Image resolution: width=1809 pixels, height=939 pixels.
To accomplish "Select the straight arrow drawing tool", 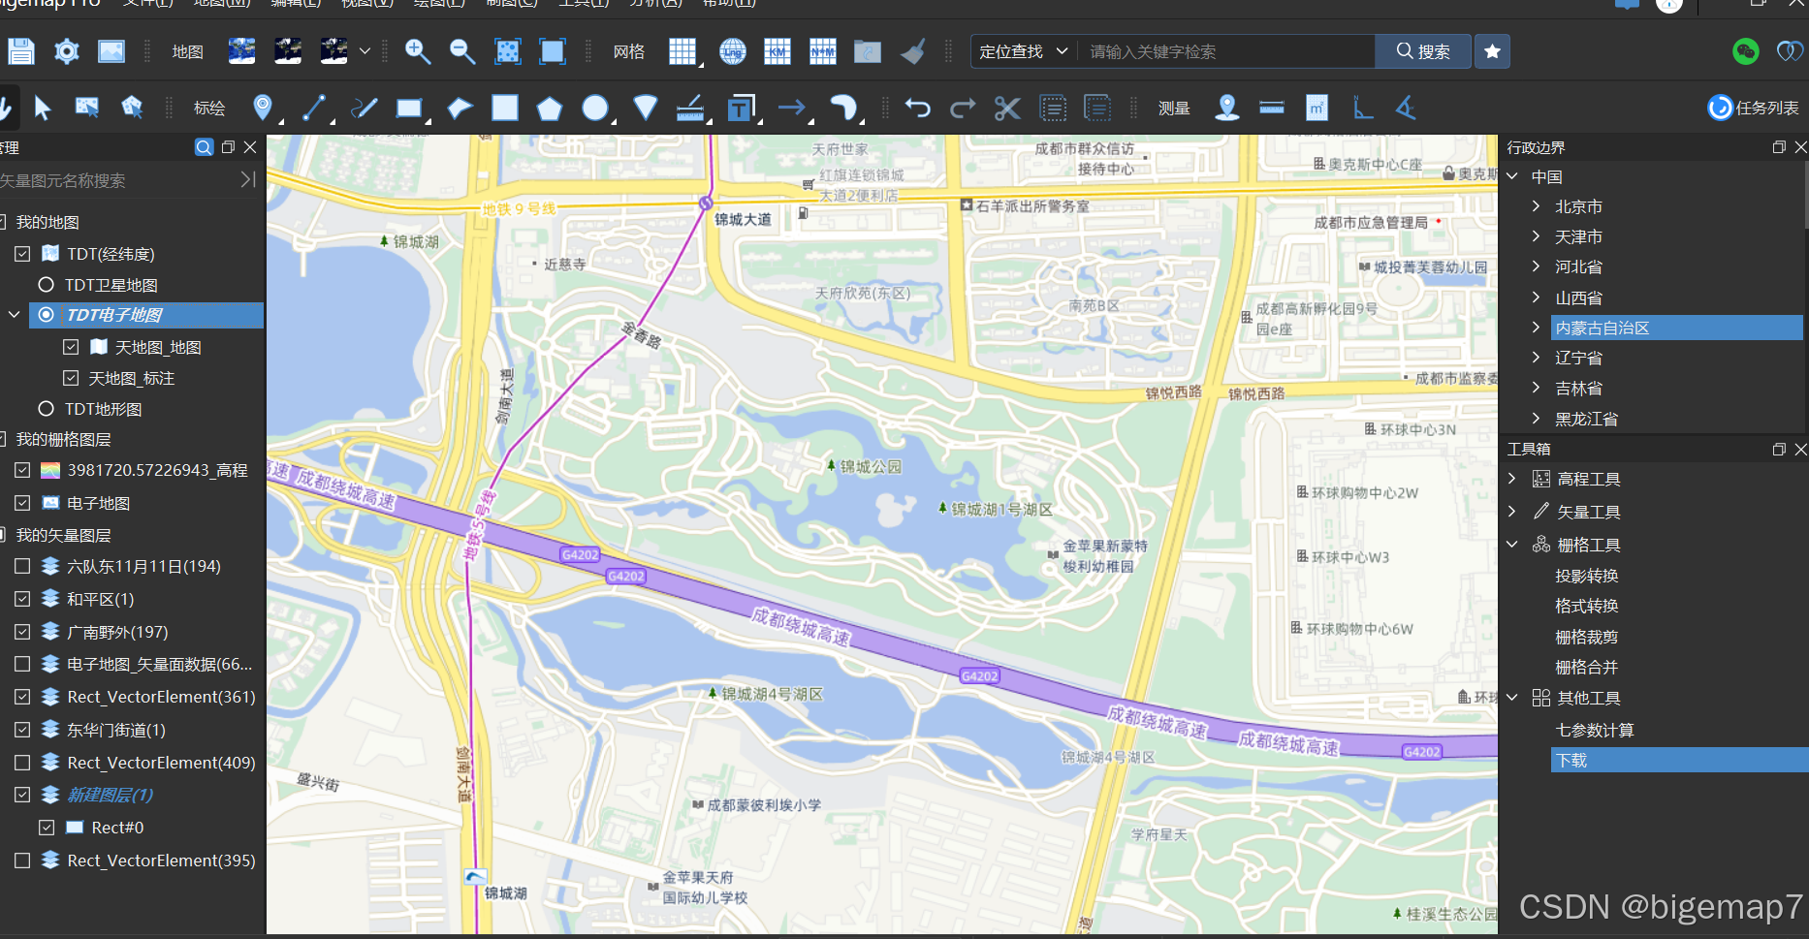I will 792,108.
